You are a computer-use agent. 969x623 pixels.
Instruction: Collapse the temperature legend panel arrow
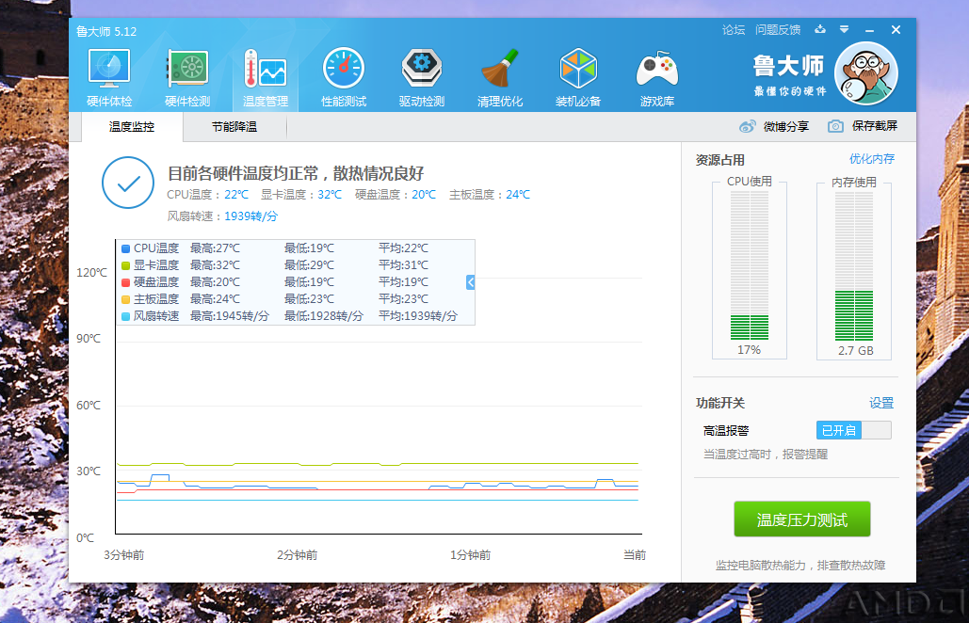click(470, 282)
